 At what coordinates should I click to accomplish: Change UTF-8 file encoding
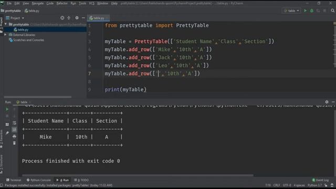click(287, 185)
